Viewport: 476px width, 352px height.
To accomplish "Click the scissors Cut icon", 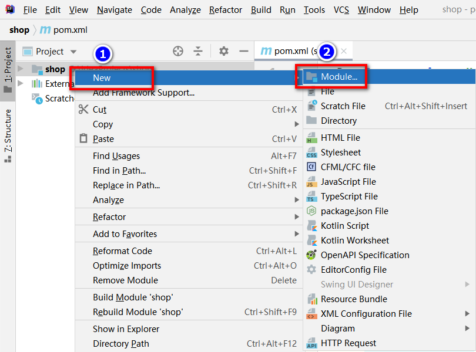I will [83, 110].
